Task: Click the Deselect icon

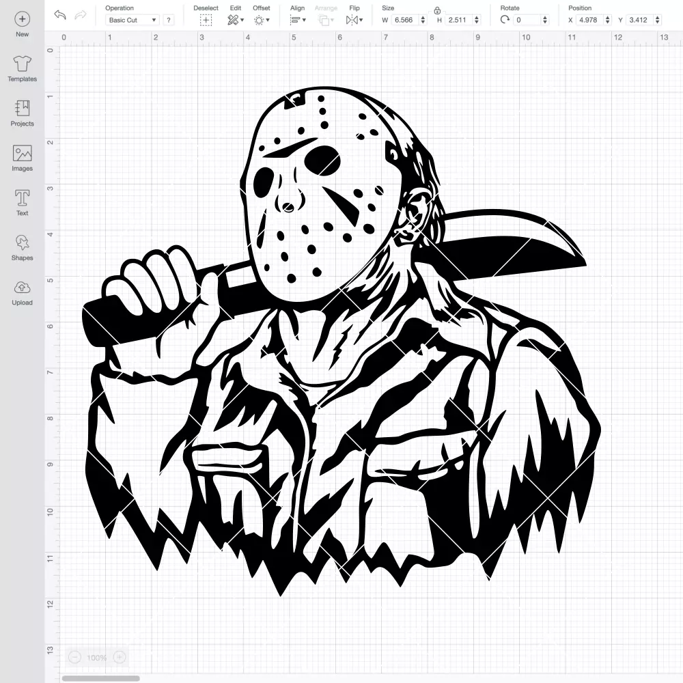Action: [x=206, y=20]
